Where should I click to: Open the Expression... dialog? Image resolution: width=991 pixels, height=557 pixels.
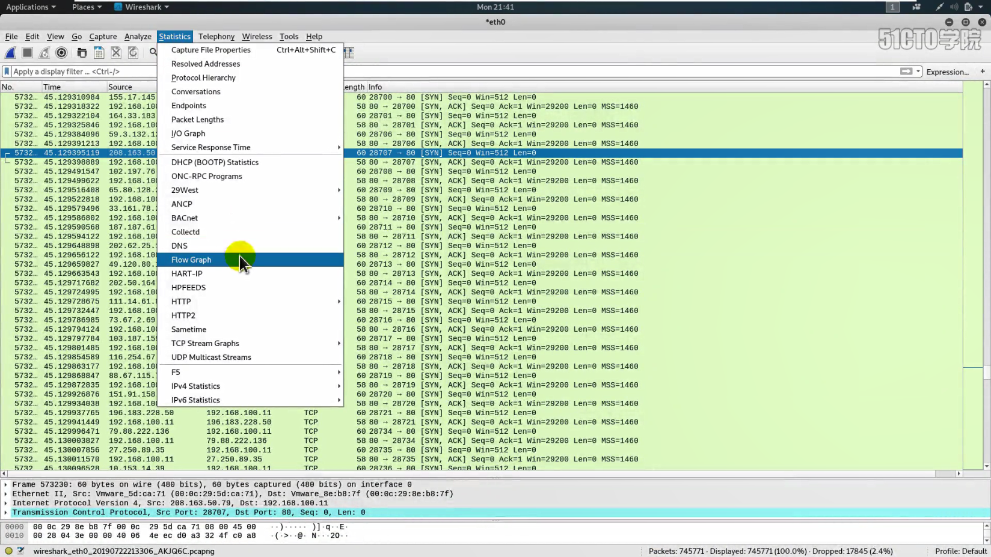948,72
